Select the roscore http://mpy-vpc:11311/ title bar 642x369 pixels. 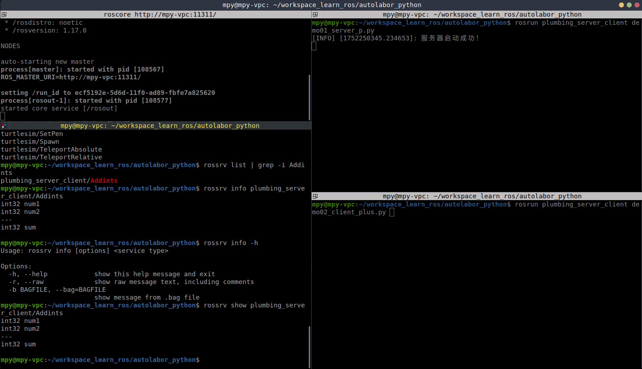pyautogui.click(x=160, y=15)
